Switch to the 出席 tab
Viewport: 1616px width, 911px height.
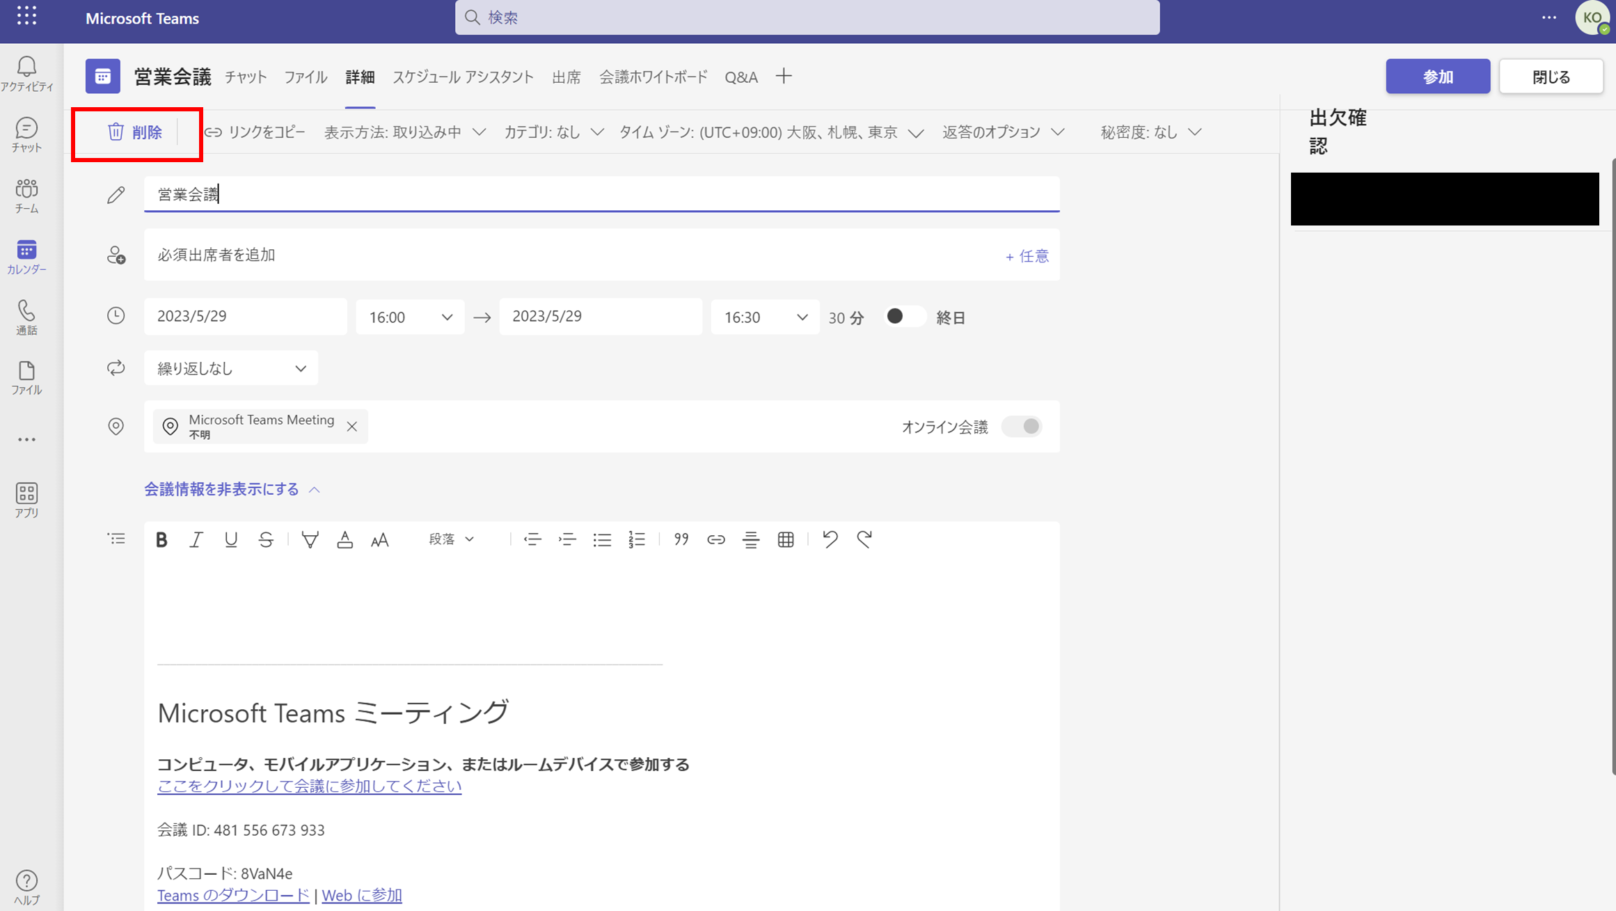tap(567, 77)
